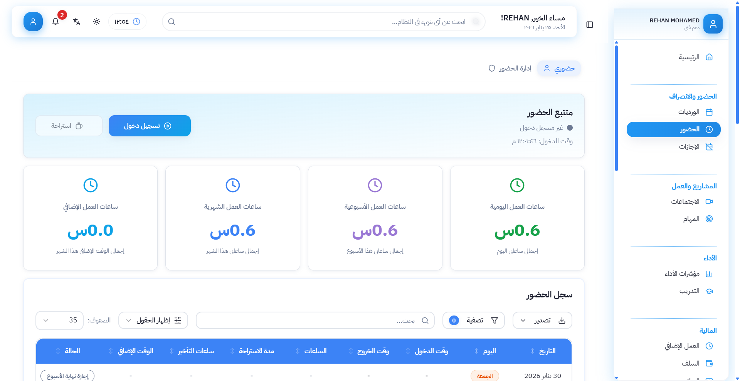This screenshot has width=740, height=381.
Task: Open the language translation icon
Action: (x=77, y=22)
